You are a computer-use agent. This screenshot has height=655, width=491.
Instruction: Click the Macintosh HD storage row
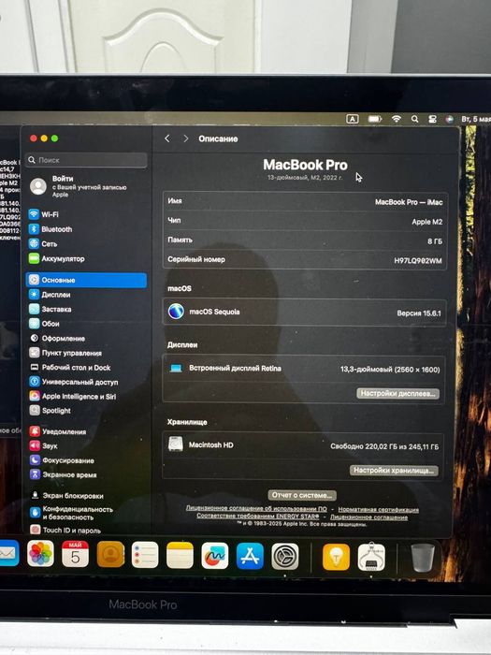[303, 445]
